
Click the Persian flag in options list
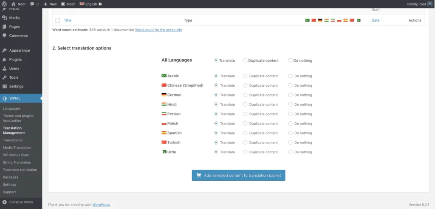coord(164,114)
